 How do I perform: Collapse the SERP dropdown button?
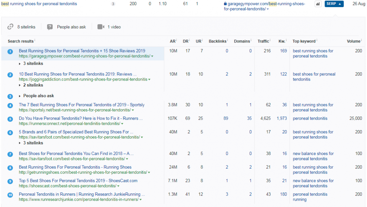click(334, 4)
